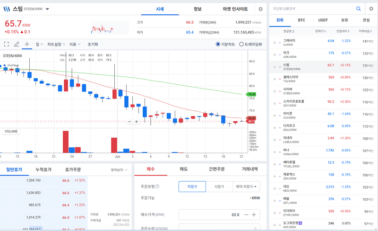Click the 초기화 reset button
The height and width of the screenshot is (231, 378).
point(93,44)
